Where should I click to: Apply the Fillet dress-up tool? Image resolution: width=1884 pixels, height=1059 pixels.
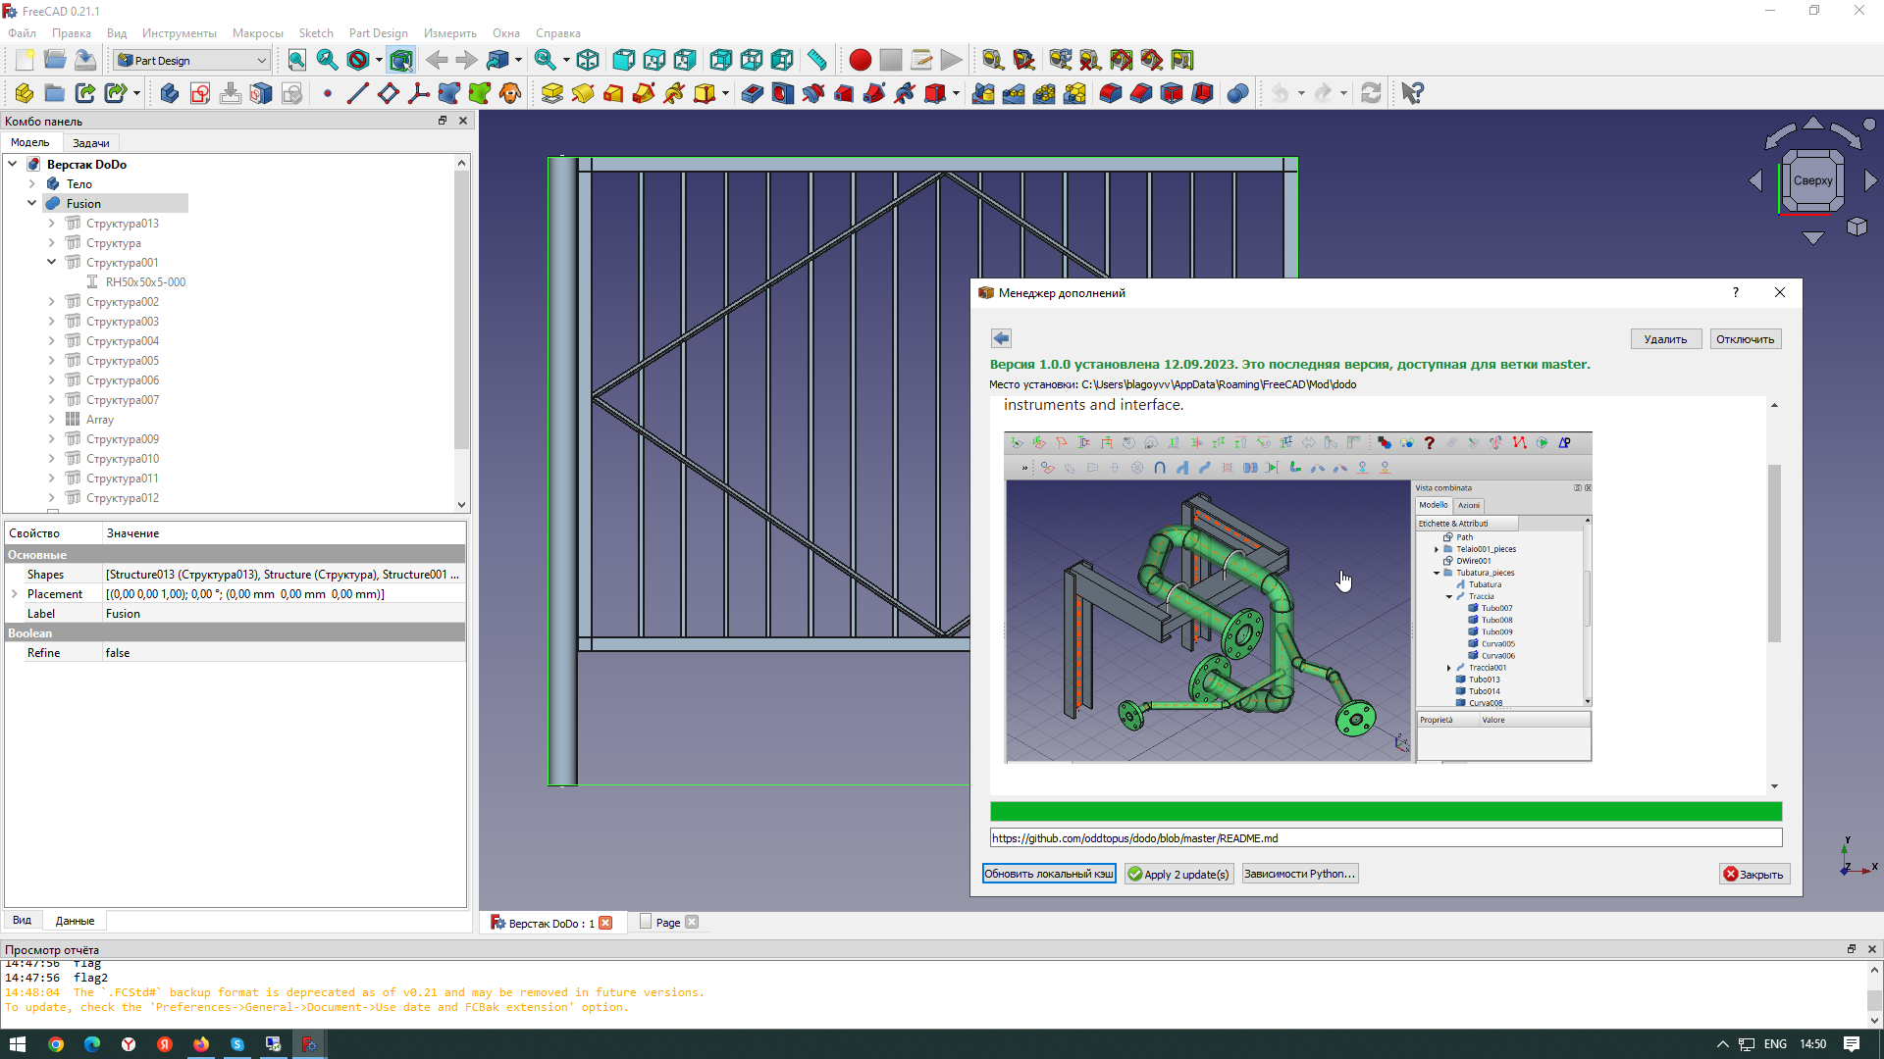pyautogui.click(x=1110, y=93)
